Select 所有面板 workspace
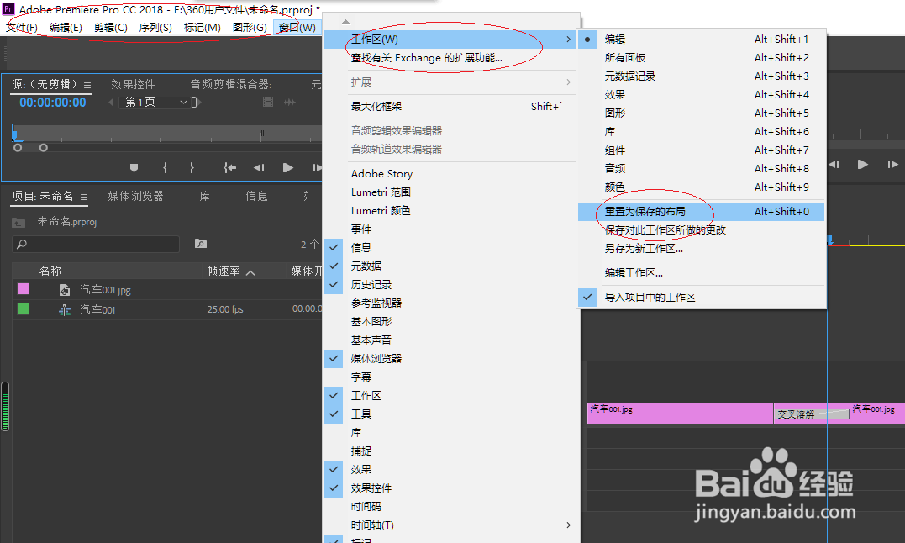905x543 pixels. click(702, 58)
